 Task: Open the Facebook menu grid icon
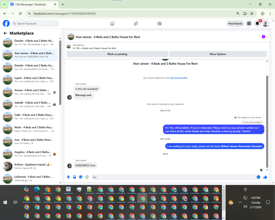[249, 24]
